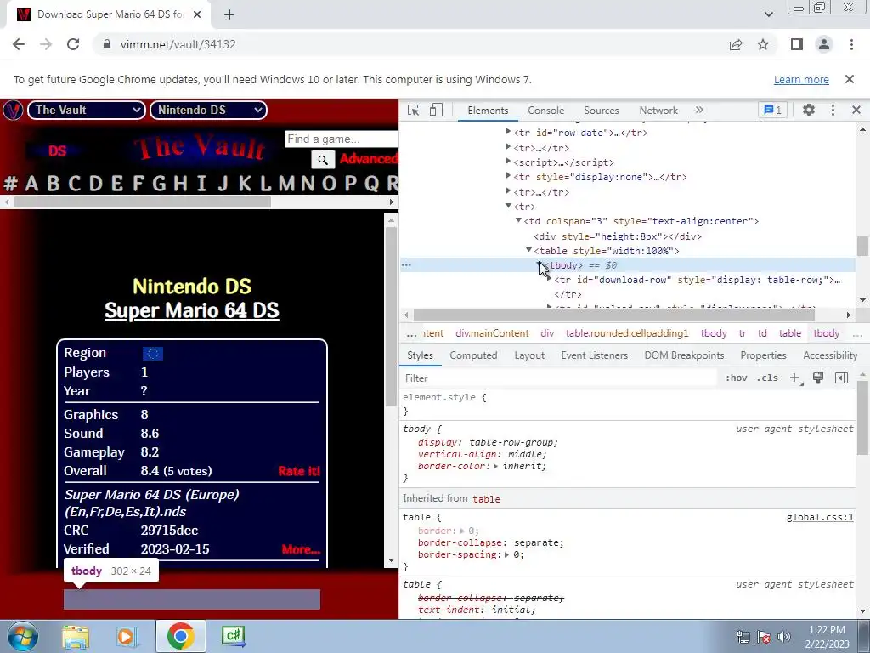Click the volume speaker tray icon
The height and width of the screenshot is (653, 870).
(784, 637)
